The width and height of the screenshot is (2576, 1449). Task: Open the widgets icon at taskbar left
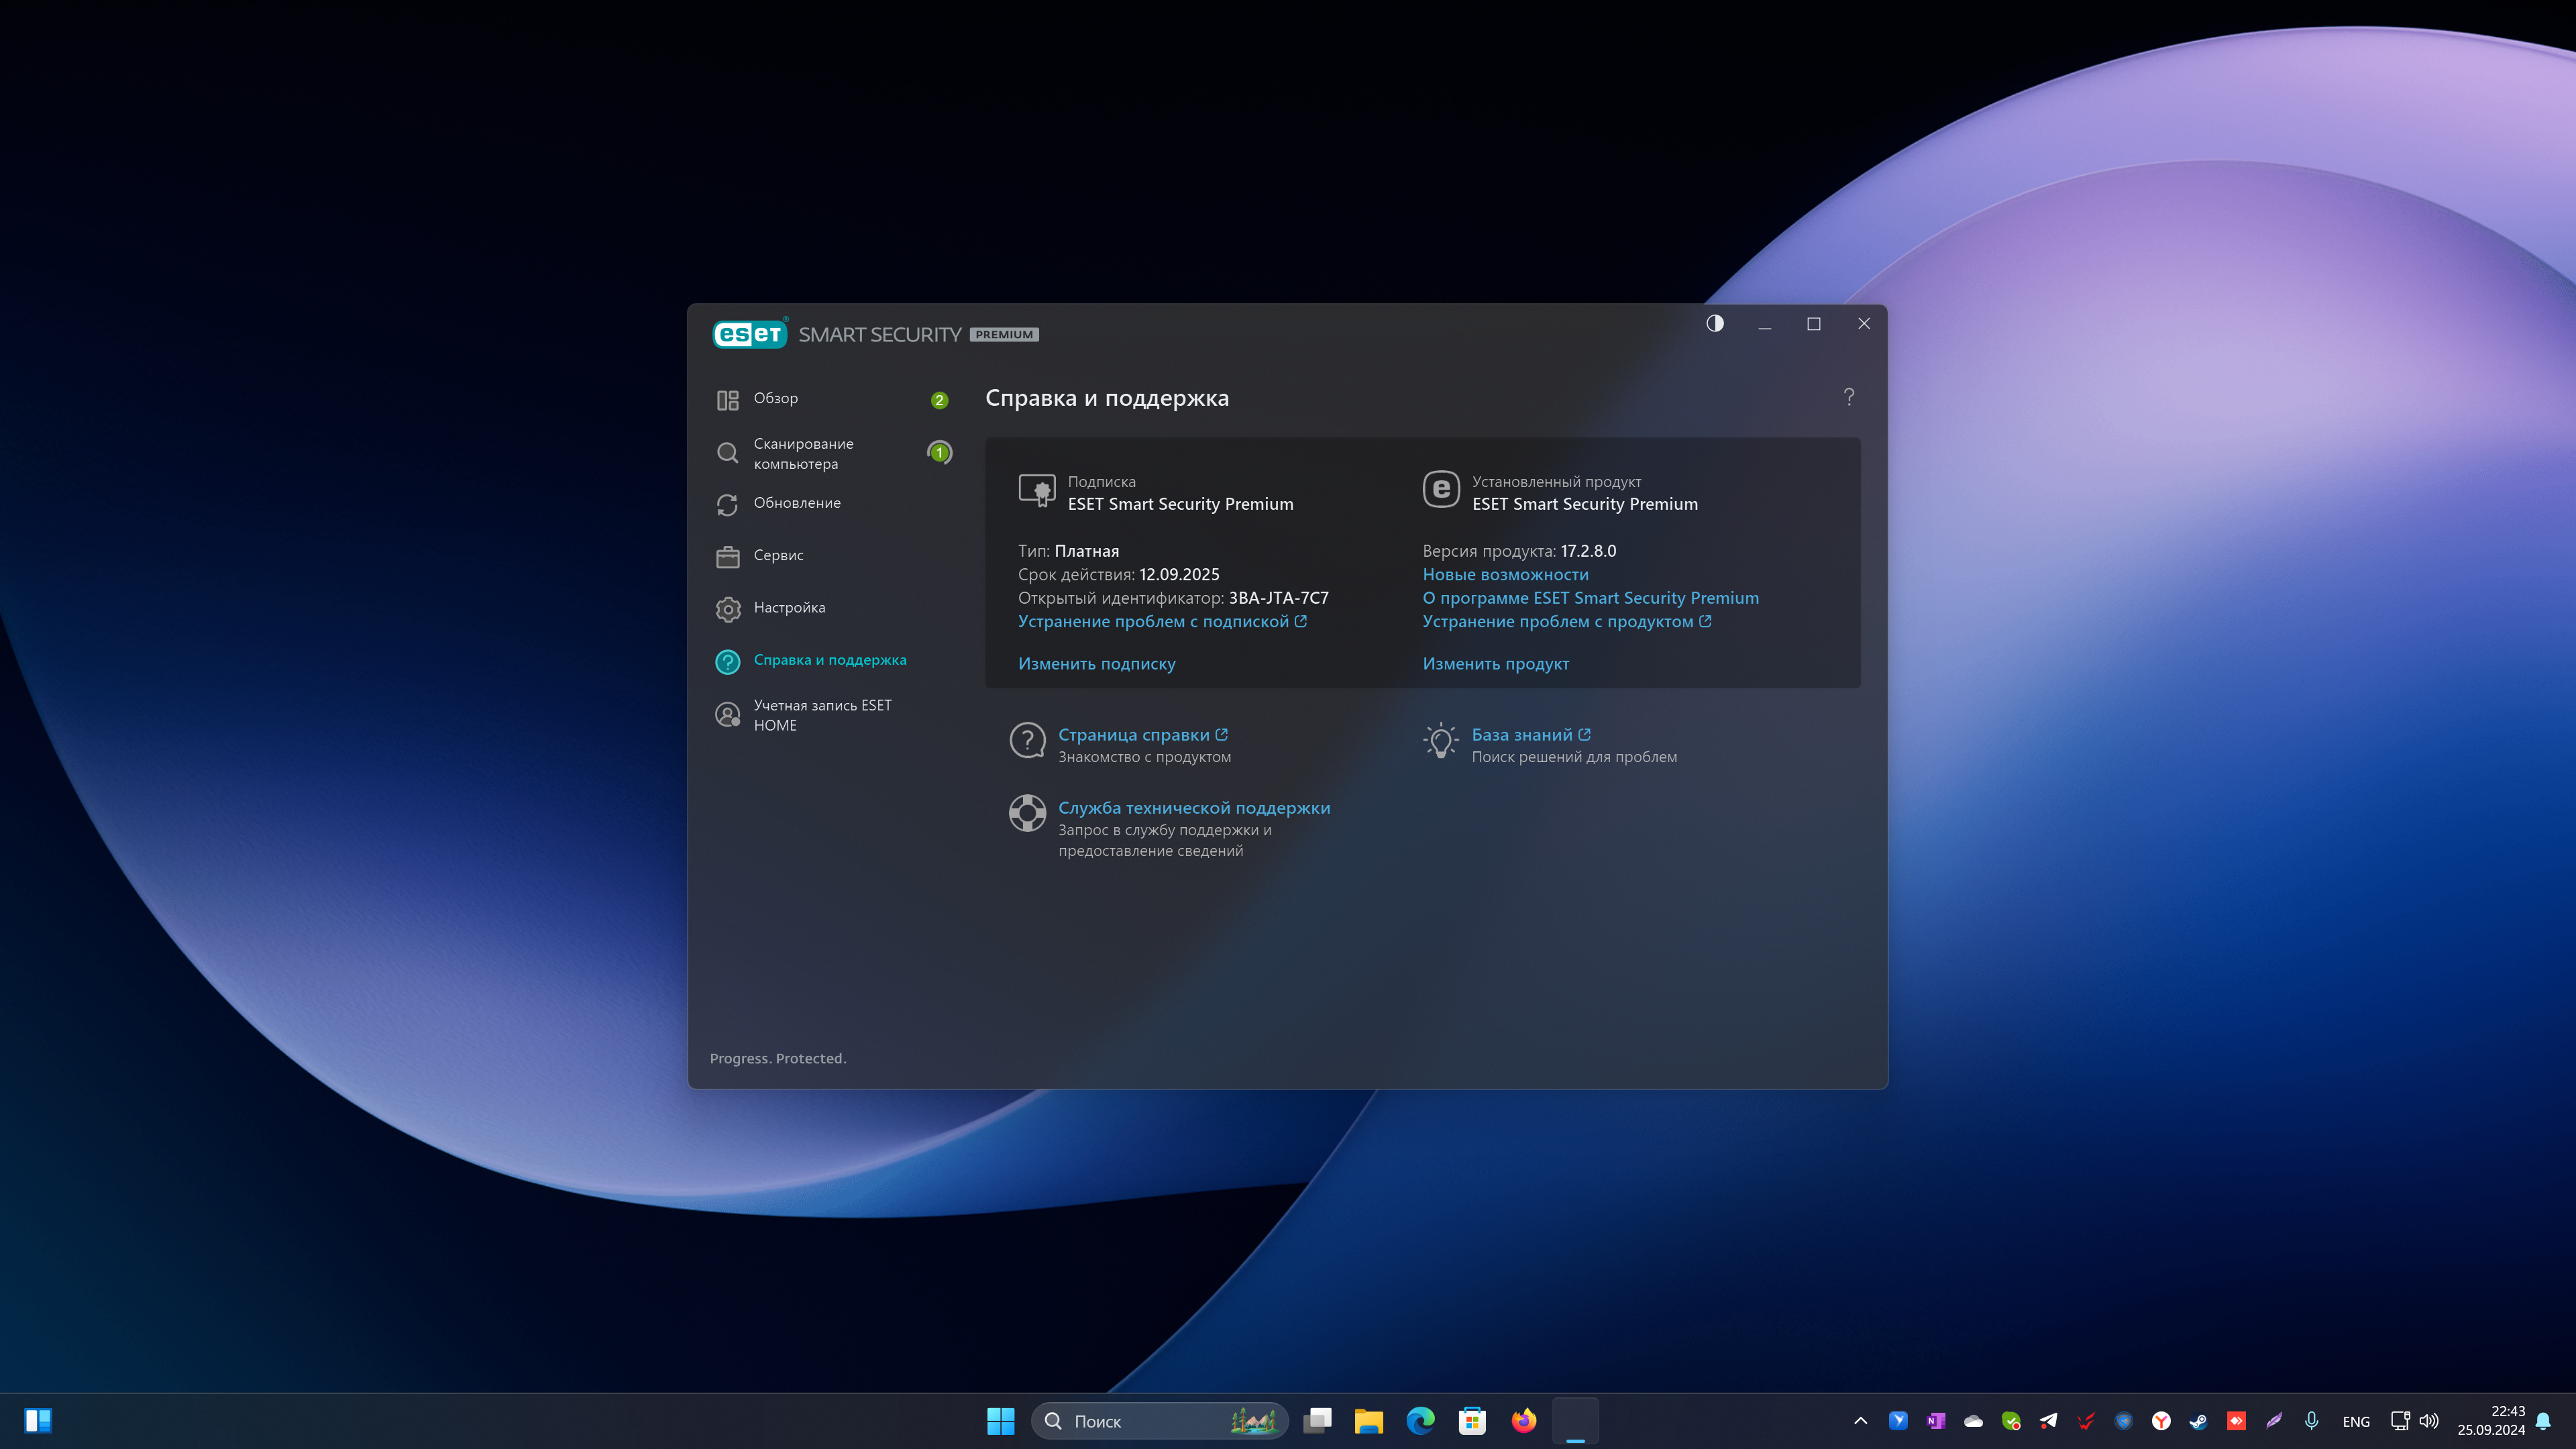pyautogui.click(x=38, y=1421)
